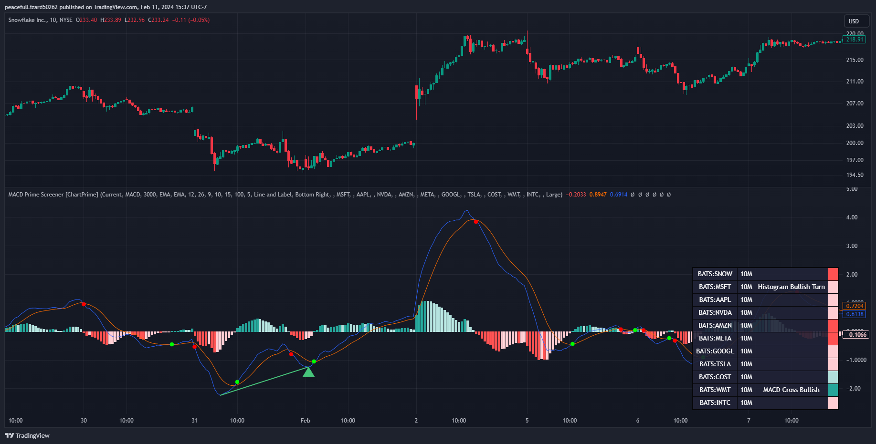Click the low value L232.96
The image size is (876, 444).
click(135, 20)
